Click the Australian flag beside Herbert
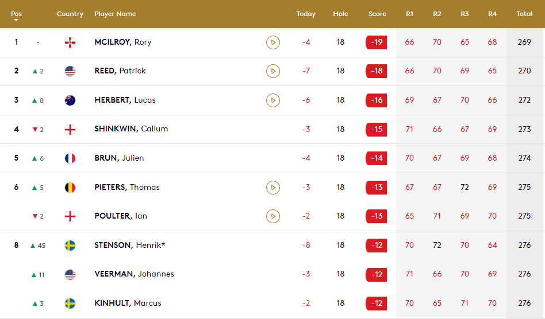This screenshot has width=545, height=319. (70, 100)
